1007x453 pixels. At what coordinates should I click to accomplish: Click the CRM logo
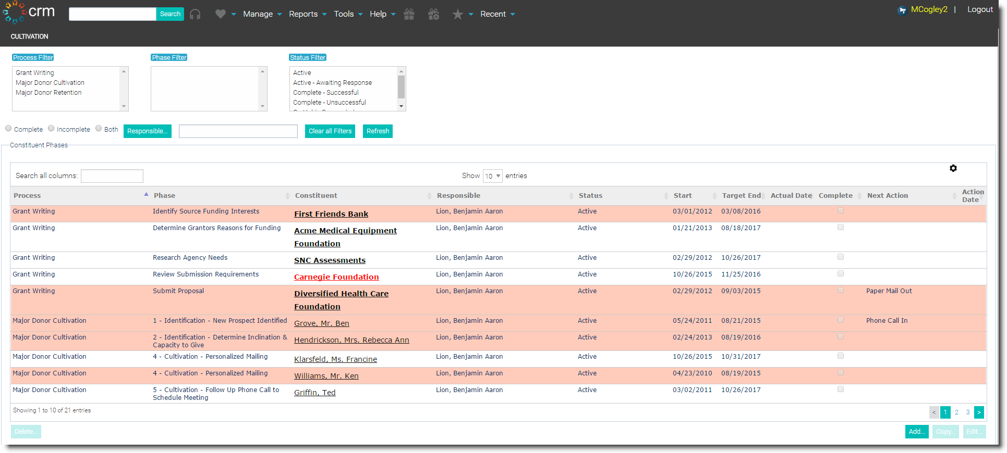pos(29,12)
